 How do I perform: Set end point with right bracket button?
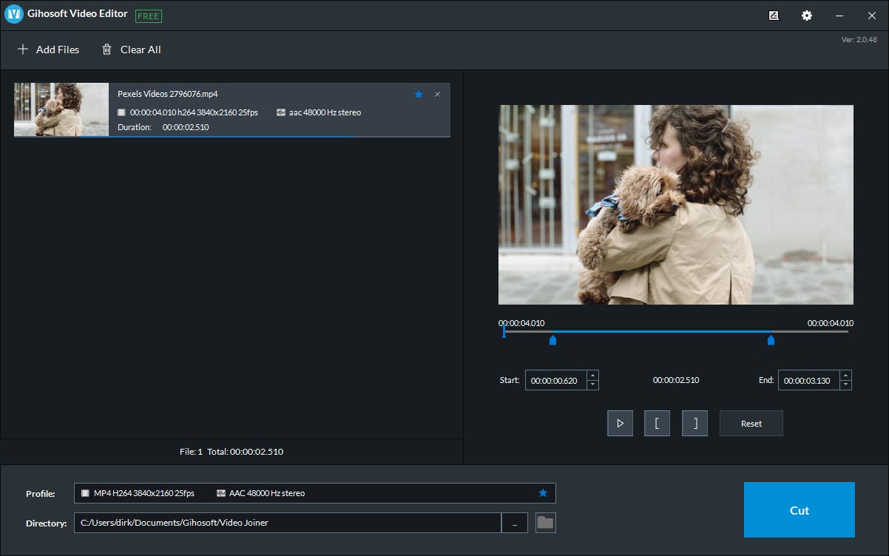point(694,424)
